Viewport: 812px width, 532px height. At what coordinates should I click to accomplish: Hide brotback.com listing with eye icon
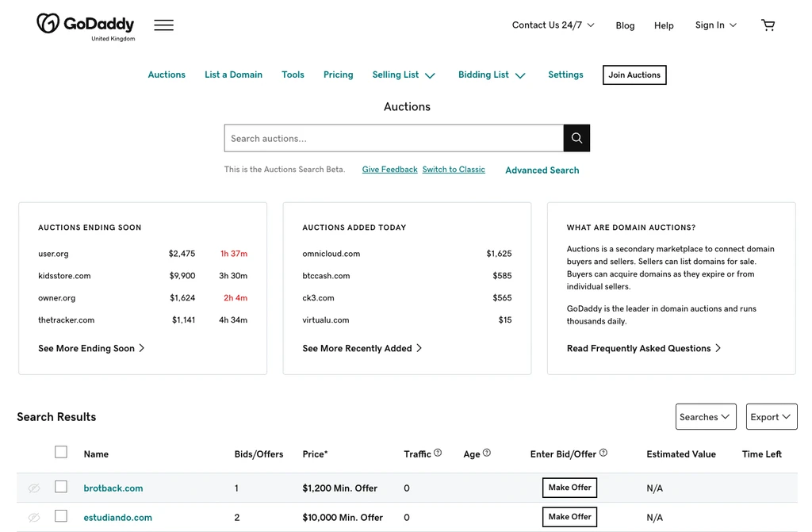(34, 488)
